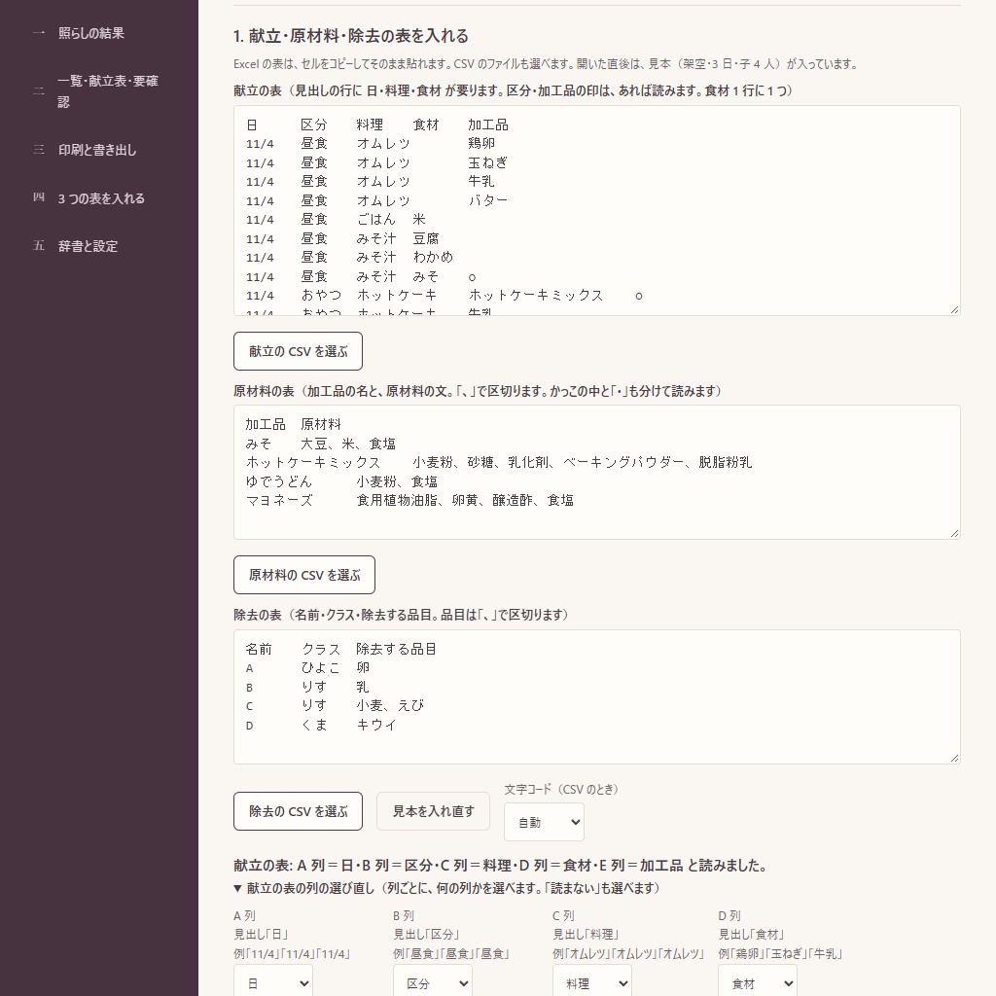Click the resize grip of 除去の表 textarea
The width and height of the screenshot is (996, 996).
coord(954,757)
